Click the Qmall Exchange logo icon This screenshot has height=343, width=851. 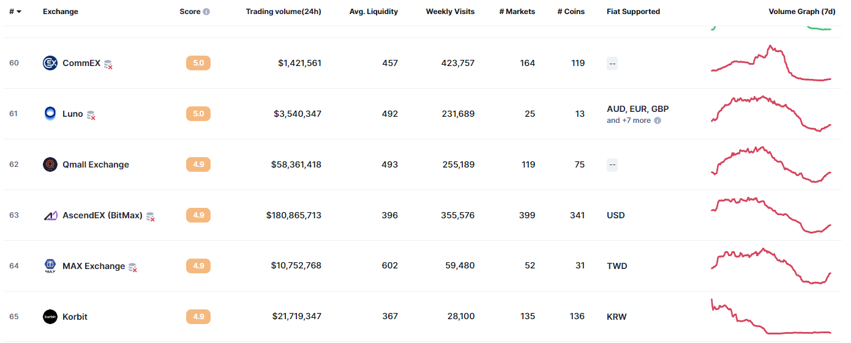[x=50, y=164]
